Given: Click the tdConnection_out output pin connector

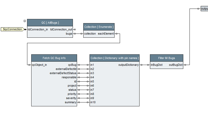Looking at the screenshot, I should click(x=75, y=29).
